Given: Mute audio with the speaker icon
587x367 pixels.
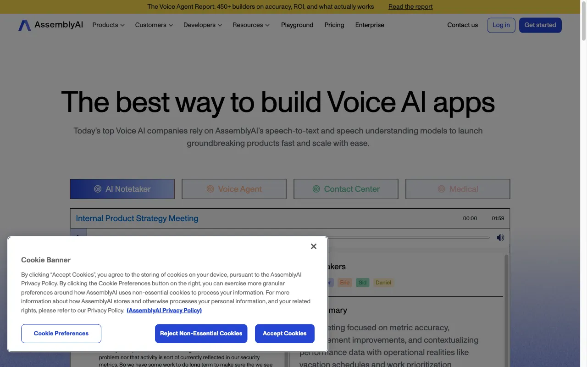Looking at the screenshot, I should (500, 238).
